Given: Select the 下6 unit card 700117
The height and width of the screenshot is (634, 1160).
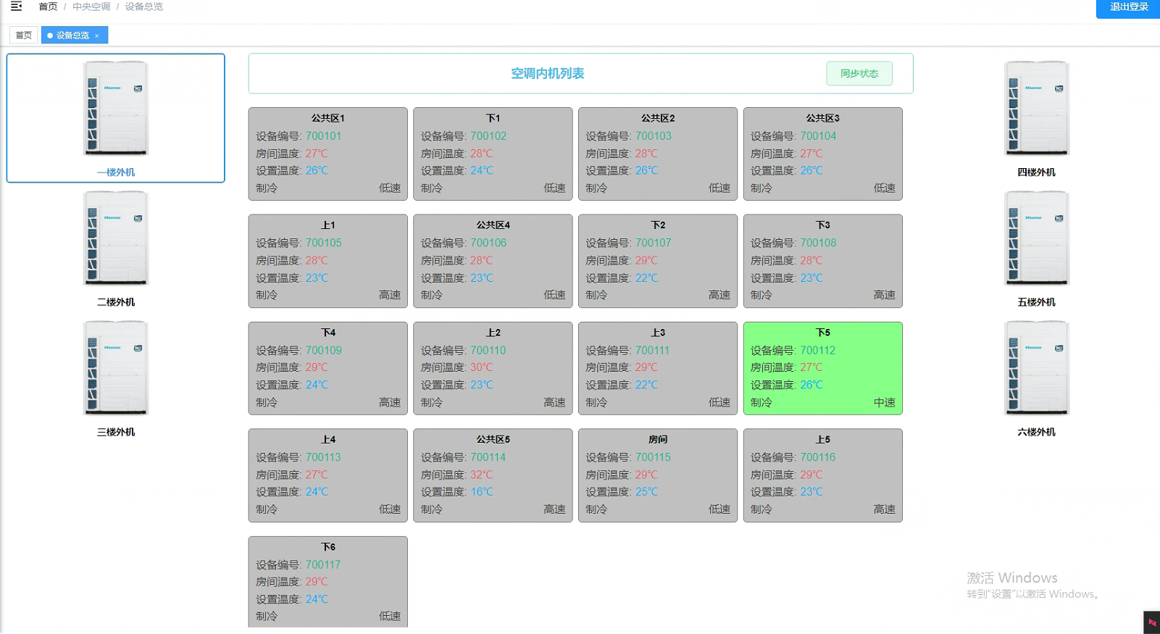Looking at the screenshot, I should (327, 581).
